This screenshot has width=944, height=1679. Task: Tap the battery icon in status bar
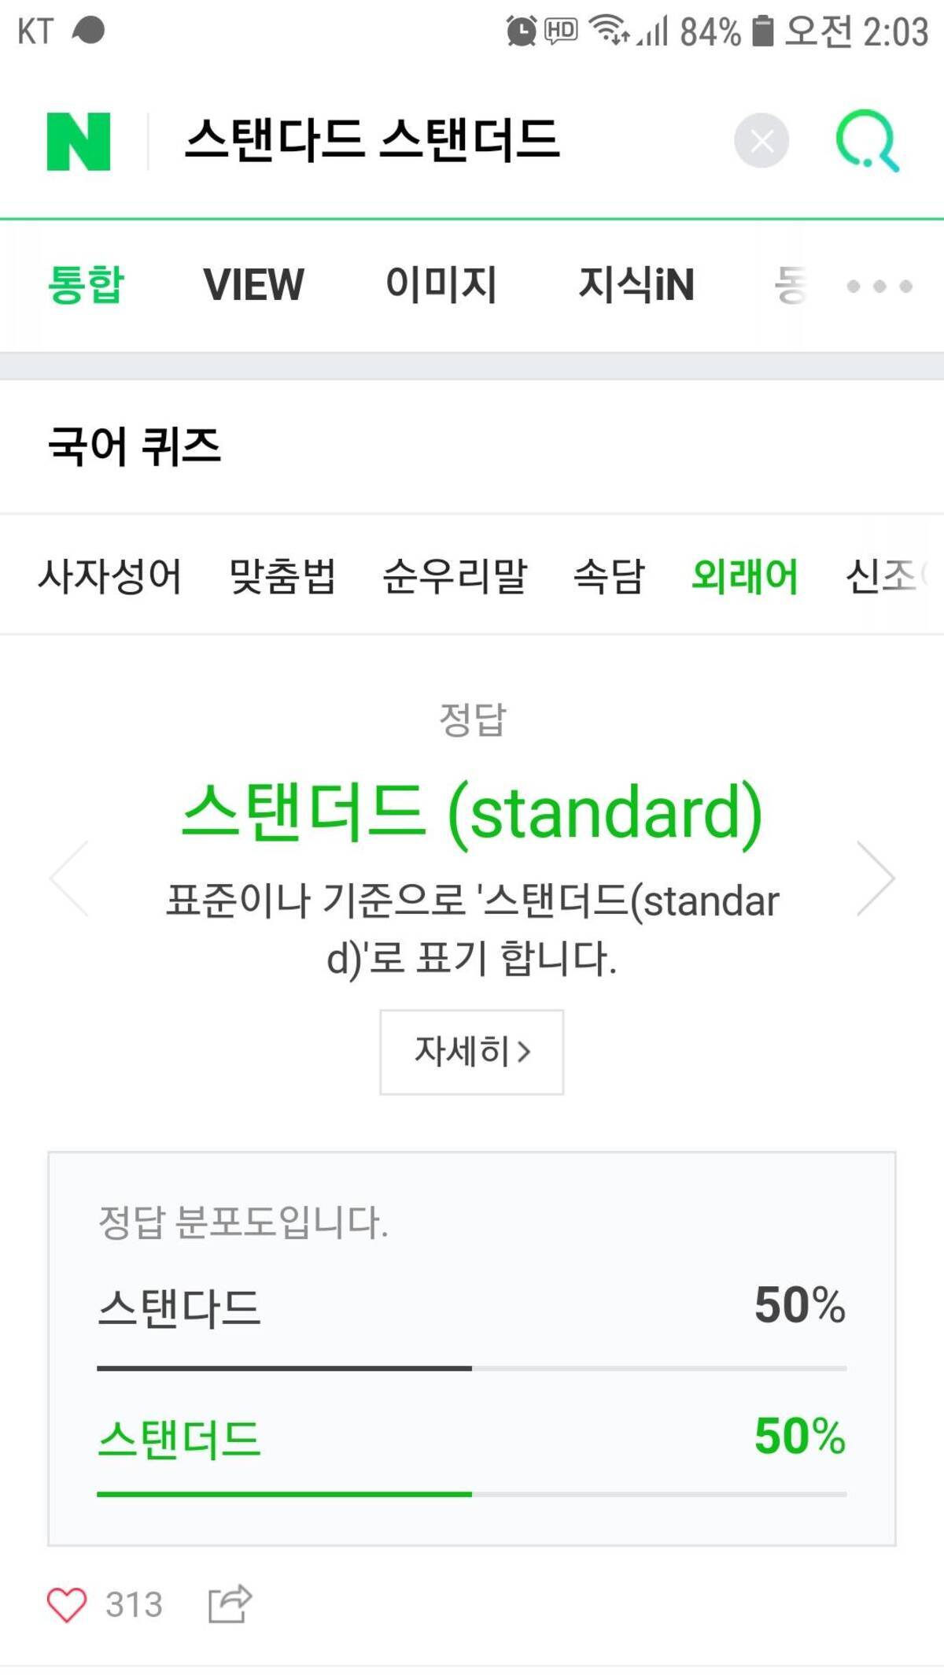(x=762, y=31)
